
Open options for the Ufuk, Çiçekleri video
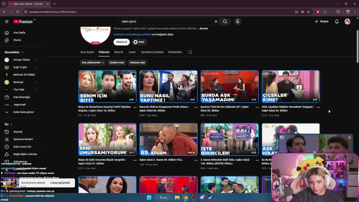coord(318,107)
